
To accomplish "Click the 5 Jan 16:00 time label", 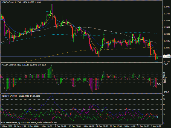I will click(156, 126).
